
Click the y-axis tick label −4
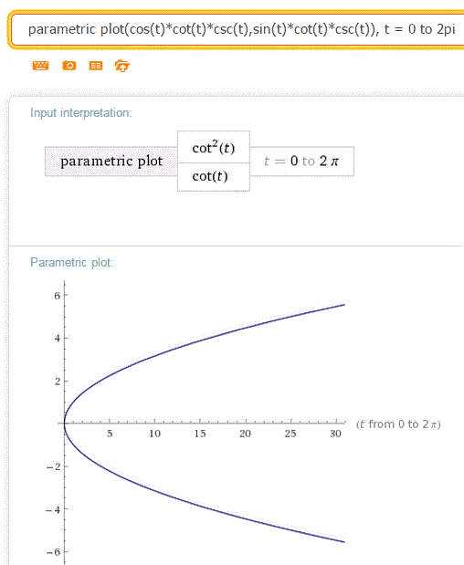click(x=53, y=510)
